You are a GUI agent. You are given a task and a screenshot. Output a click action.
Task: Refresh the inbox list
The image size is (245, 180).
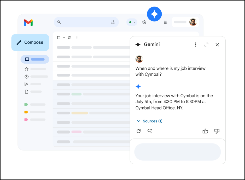coord(69,38)
